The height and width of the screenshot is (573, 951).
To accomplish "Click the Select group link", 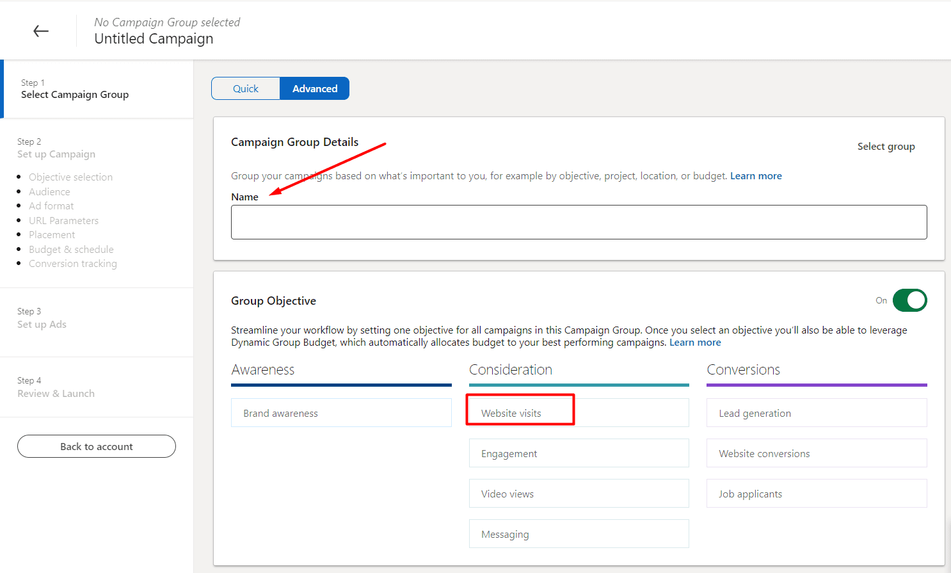I will (886, 147).
